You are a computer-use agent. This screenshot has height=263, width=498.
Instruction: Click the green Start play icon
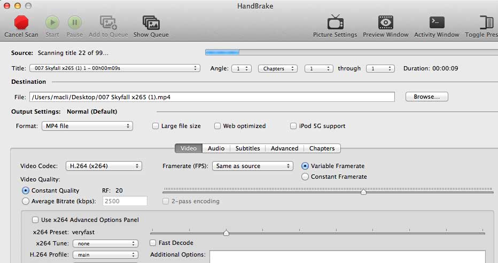click(52, 22)
